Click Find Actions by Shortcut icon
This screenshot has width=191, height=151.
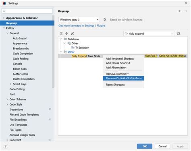179,33
